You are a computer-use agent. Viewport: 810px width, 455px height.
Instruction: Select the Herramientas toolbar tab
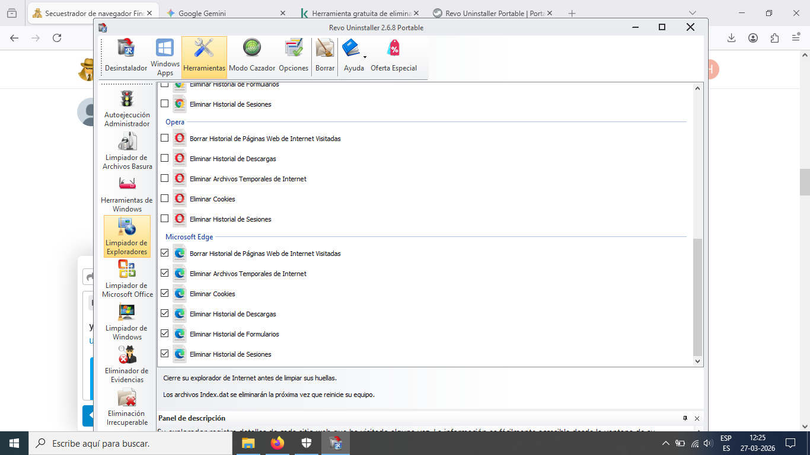point(204,57)
